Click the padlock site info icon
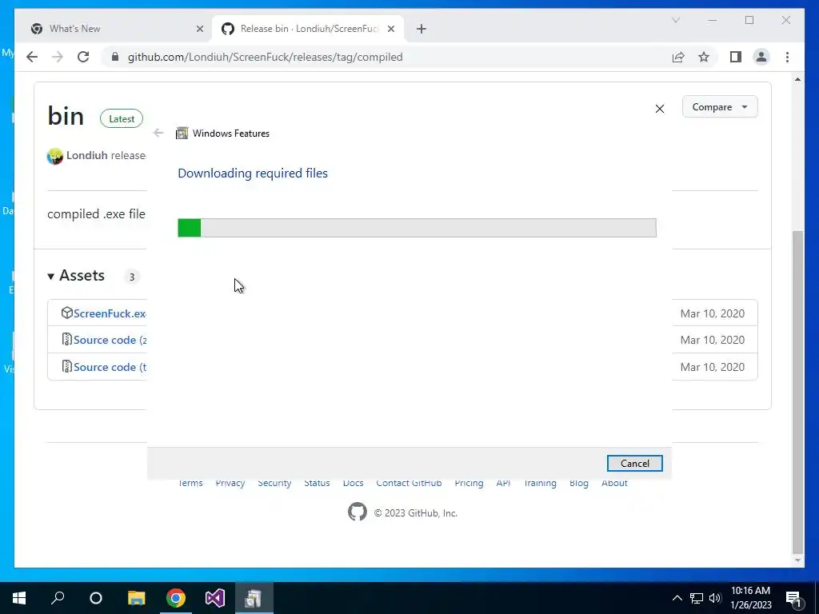 tap(115, 57)
